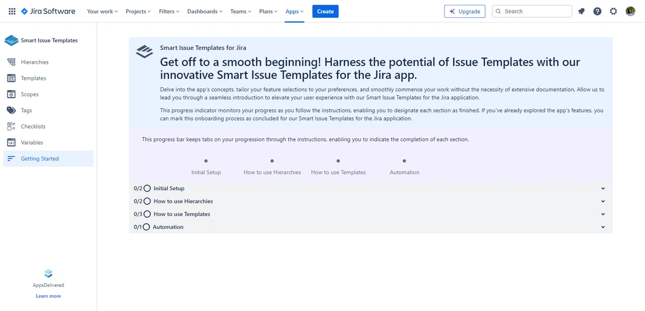Click the How to use Templates section title

182,214
